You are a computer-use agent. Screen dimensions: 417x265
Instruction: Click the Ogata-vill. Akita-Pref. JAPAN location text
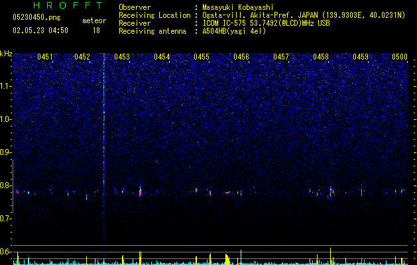tap(304, 15)
